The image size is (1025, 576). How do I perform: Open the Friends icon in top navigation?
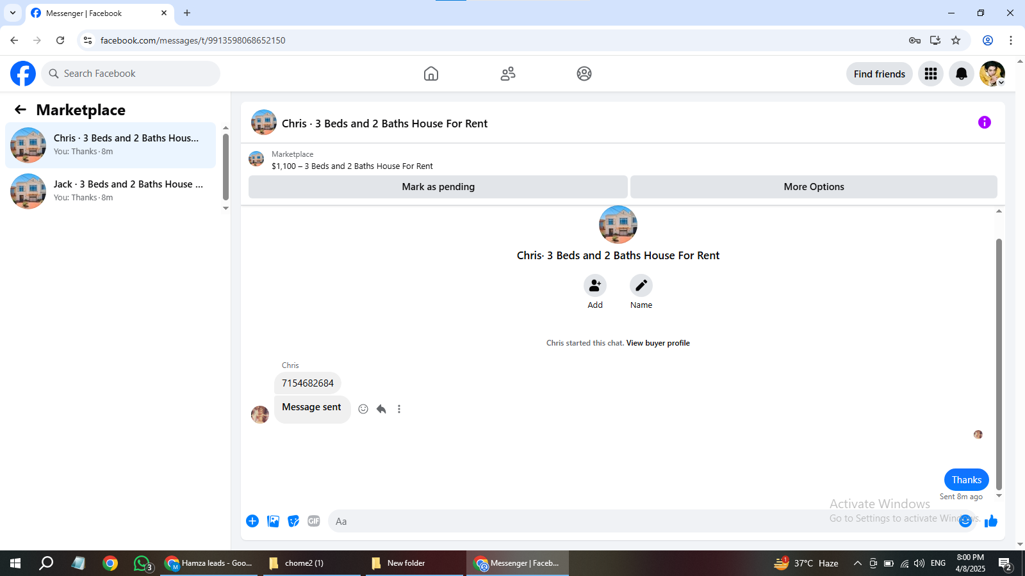pyautogui.click(x=508, y=74)
